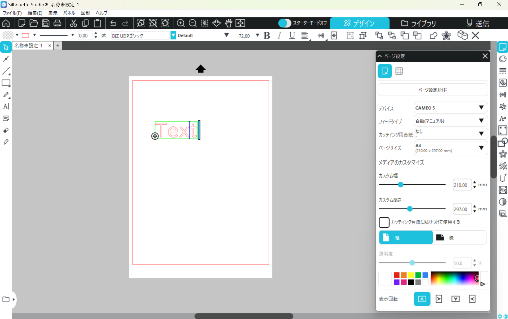Click the カスタム幅 210.00 field
Screen dimensions: 508x319
click(x=462, y=185)
